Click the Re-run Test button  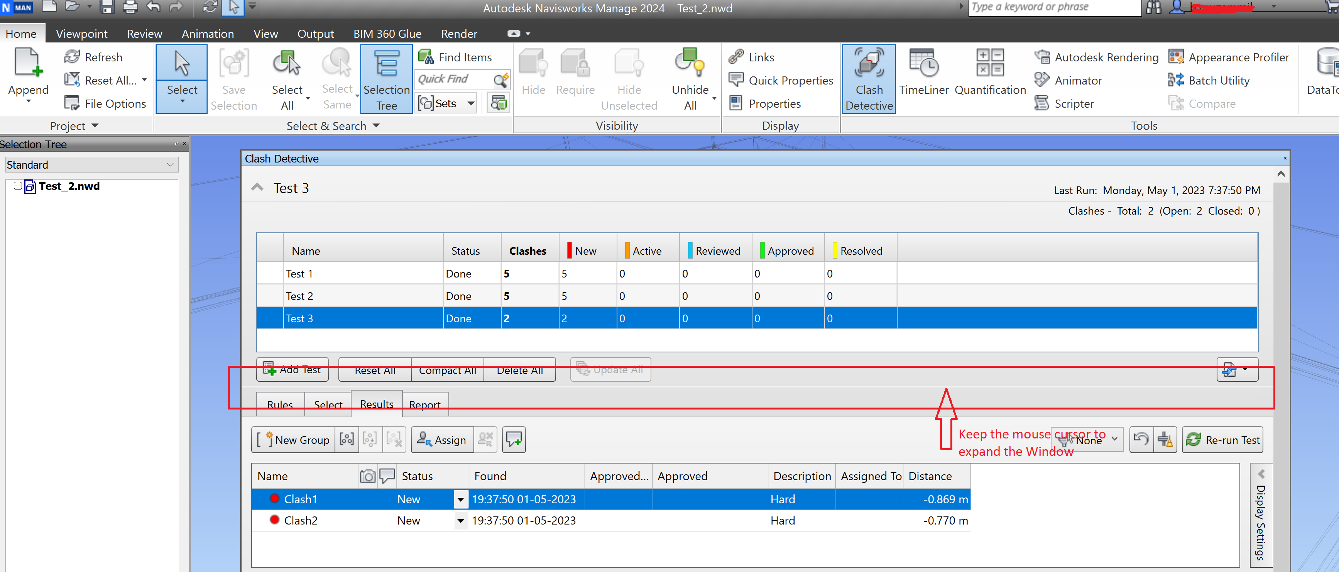(1222, 440)
